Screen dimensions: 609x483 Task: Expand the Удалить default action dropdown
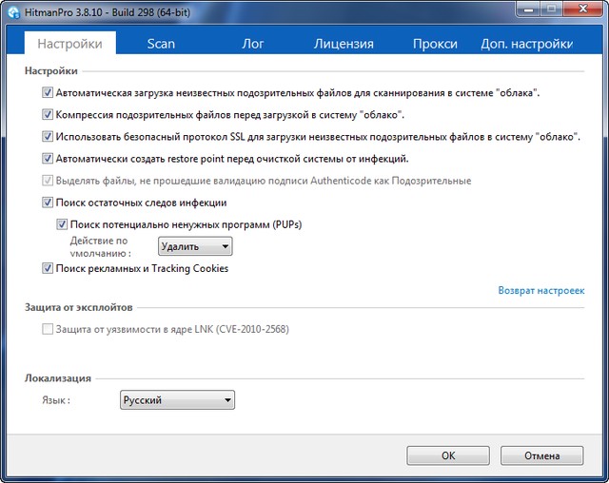click(x=194, y=247)
